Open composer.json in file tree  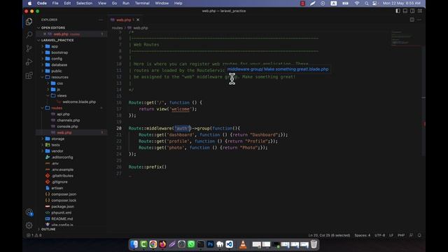(64, 194)
